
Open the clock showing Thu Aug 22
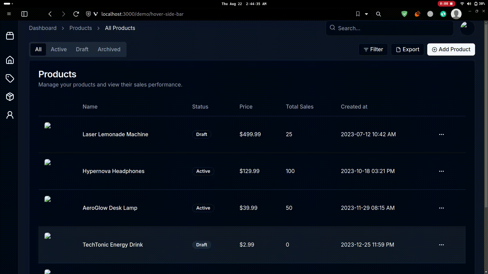tap(244, 4)
